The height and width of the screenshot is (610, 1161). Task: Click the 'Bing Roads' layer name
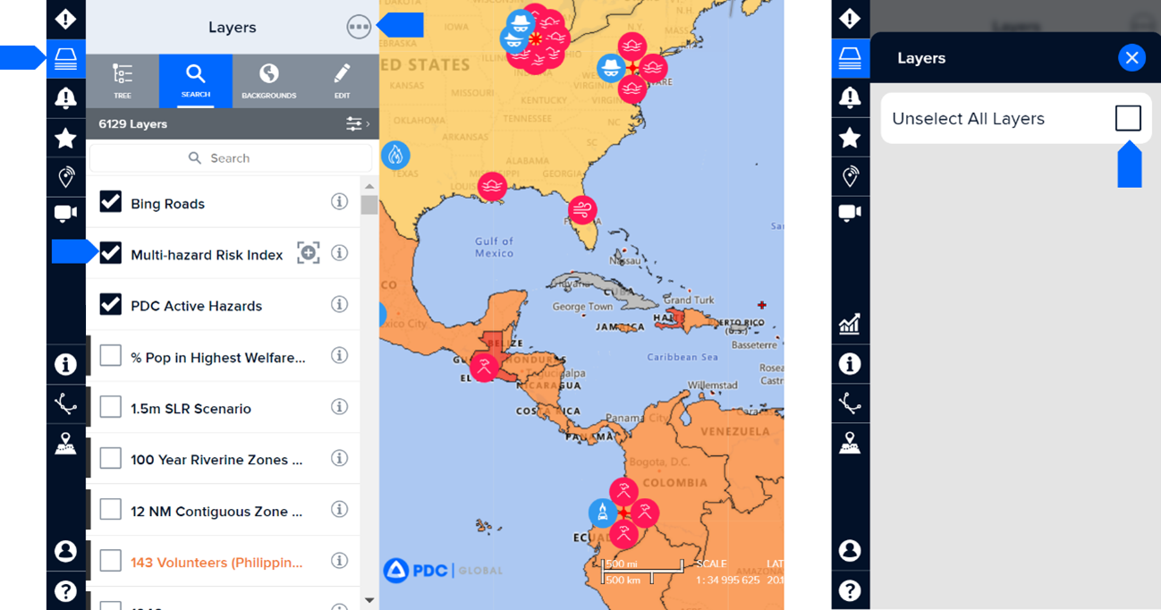tap(167, 204)
